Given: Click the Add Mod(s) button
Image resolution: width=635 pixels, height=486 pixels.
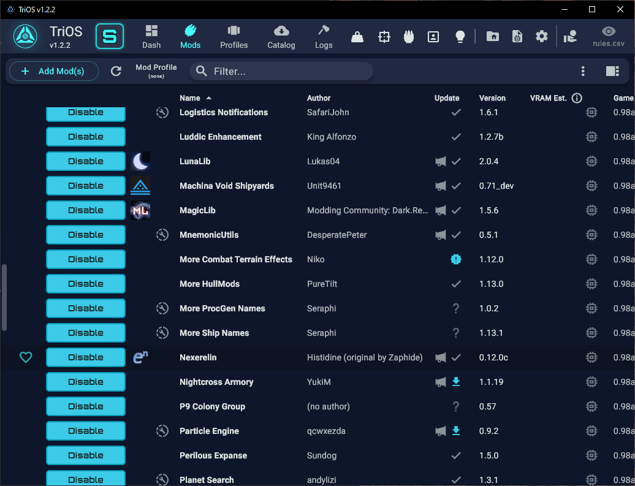Looking at the screenshot, I should coord(54,71).
